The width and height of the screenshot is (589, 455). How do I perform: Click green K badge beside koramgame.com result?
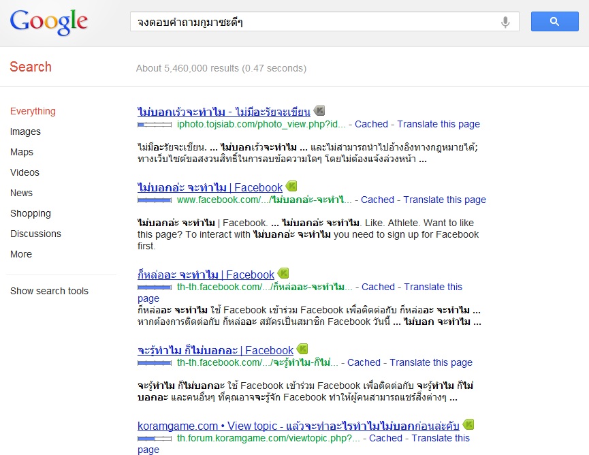click(x=468, y=424)
